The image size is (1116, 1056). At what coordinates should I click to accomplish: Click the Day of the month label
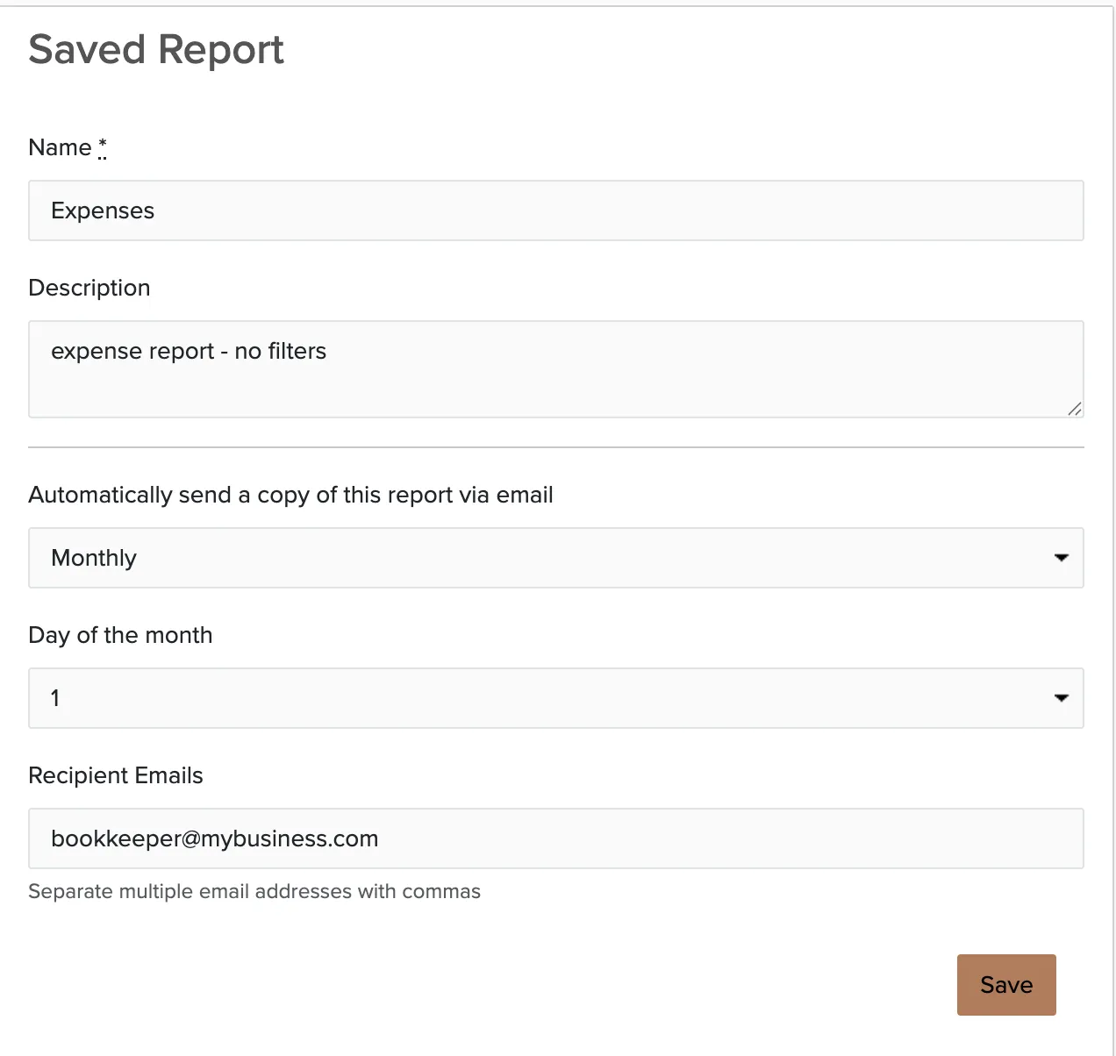point(121,636)
